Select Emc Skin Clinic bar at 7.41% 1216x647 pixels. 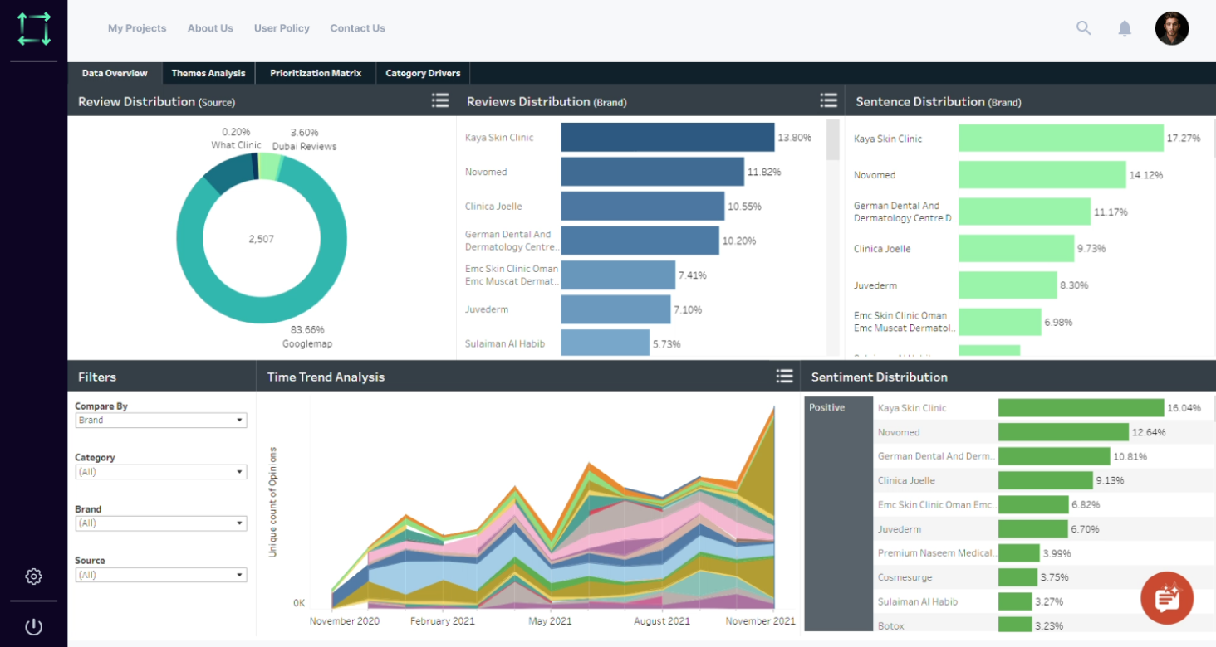[x=618, y=275]
